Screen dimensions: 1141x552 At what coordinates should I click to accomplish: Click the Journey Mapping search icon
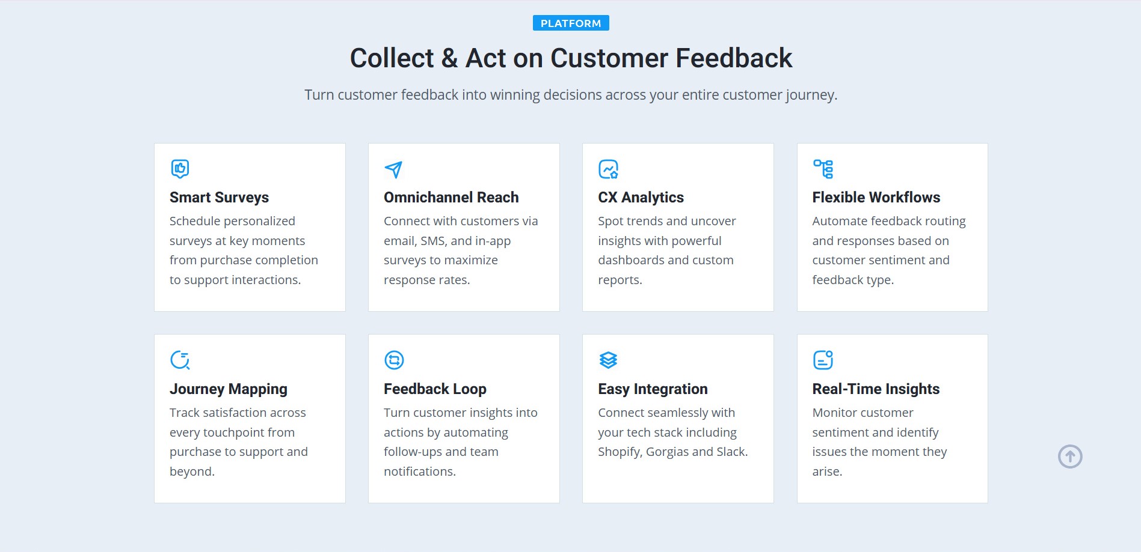[x=180, y=360]
